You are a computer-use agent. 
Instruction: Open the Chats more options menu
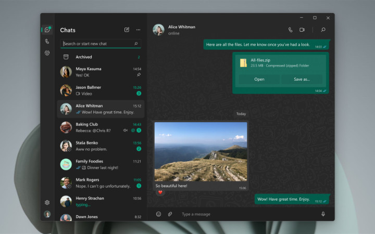point(138,30)
